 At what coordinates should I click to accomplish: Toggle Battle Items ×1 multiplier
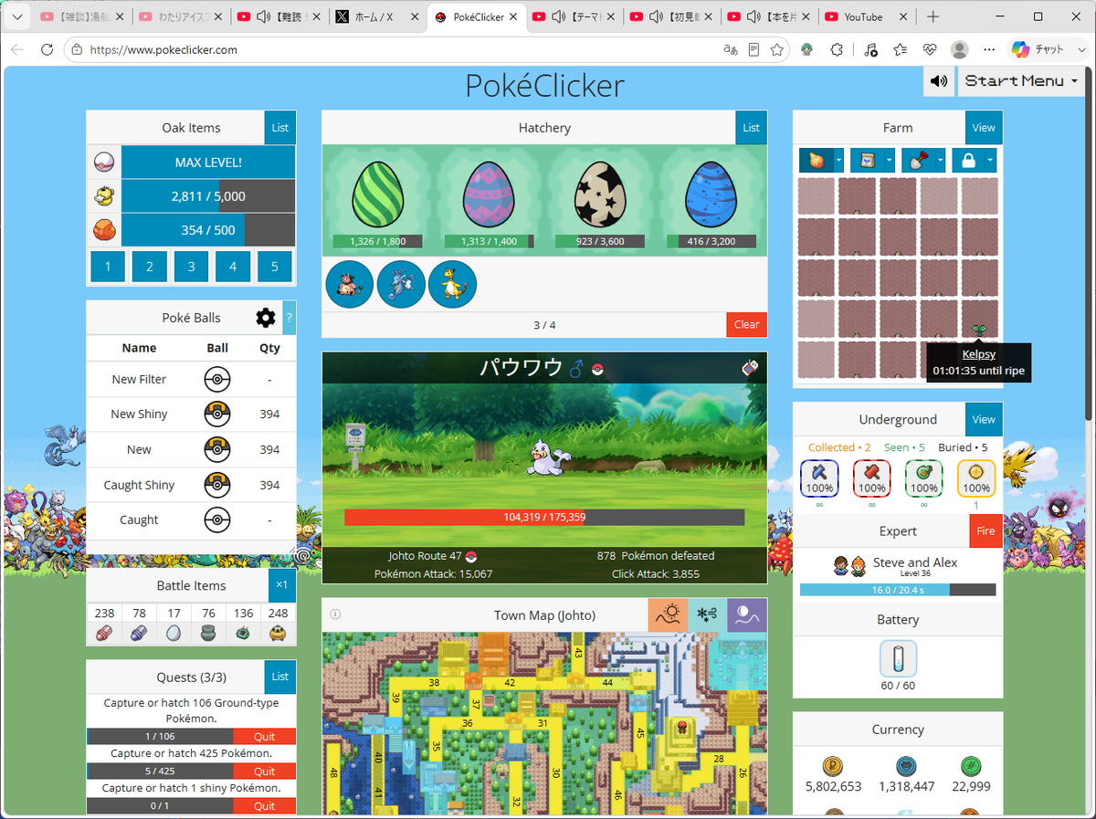(281, 585)
